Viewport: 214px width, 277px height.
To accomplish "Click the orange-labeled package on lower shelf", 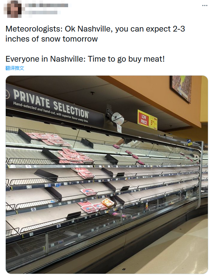I will pos(108,202).
